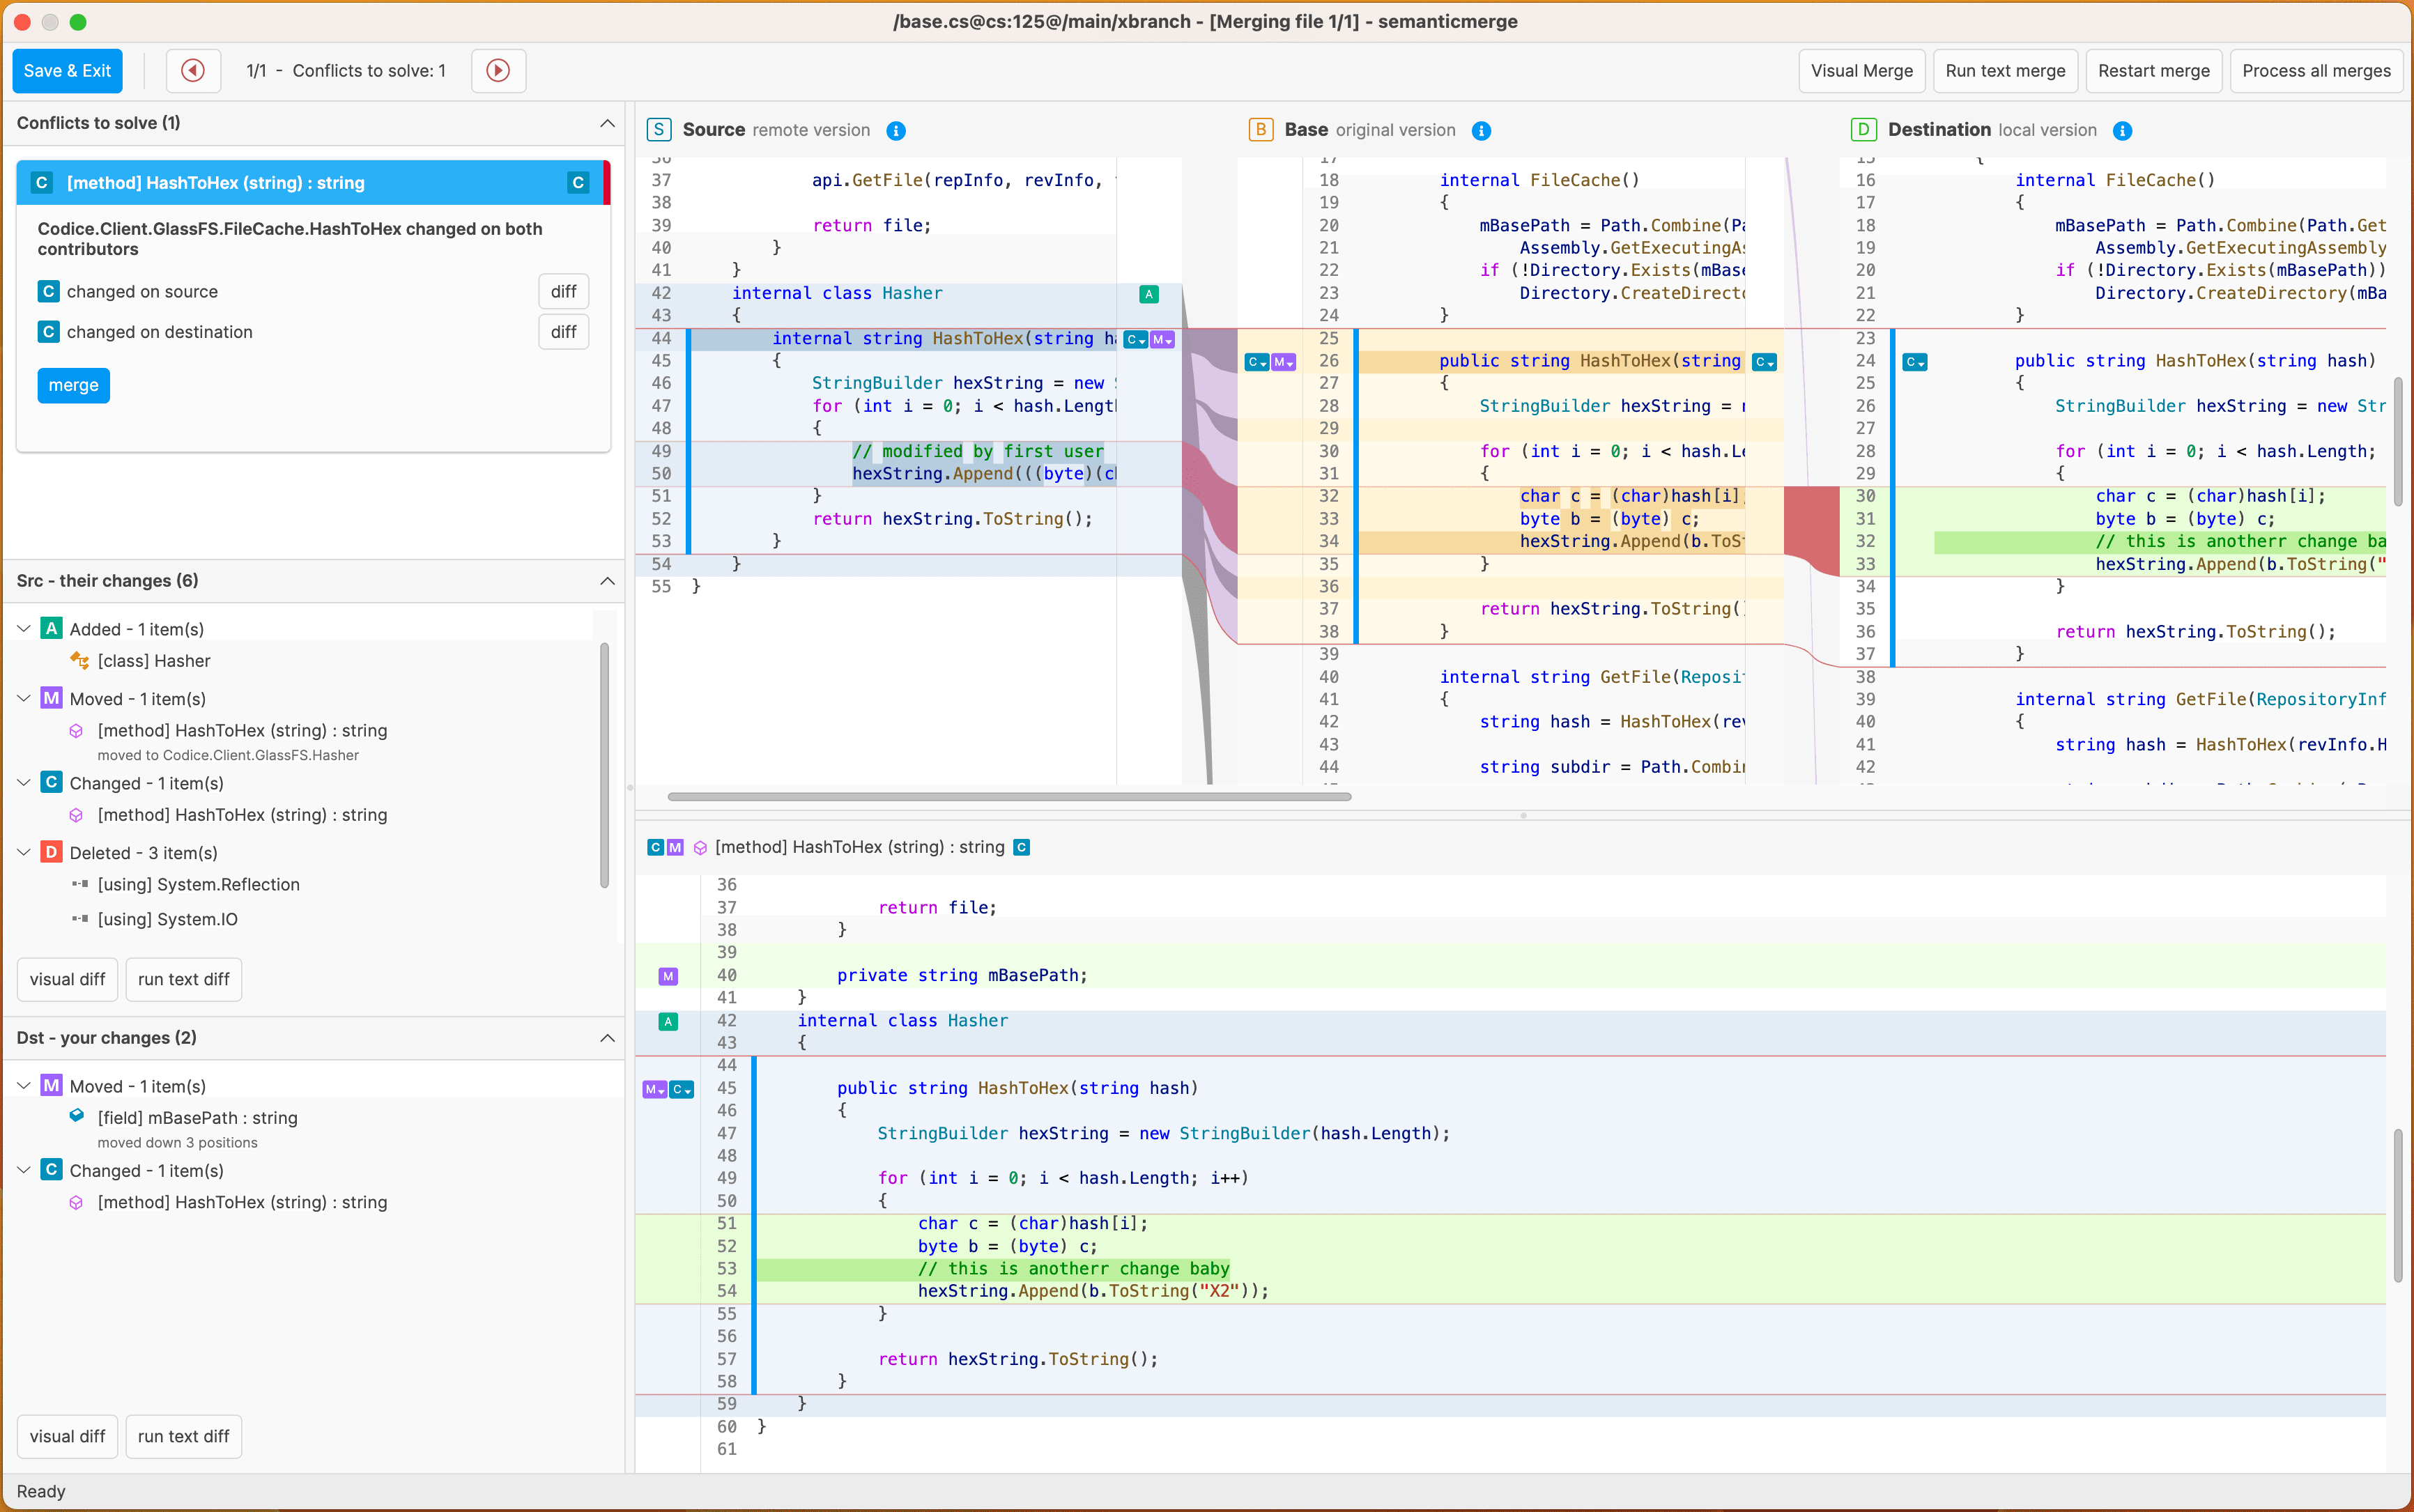
Task: Click diff next to changed on source
Action: [563, 290]
